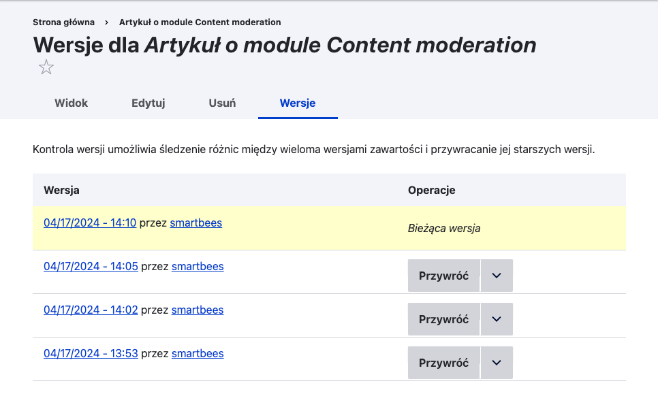Open the current revision dated 04/17/2024 - 14:10
The width and height of the screenshot is (658, 394).
point(90,223)
